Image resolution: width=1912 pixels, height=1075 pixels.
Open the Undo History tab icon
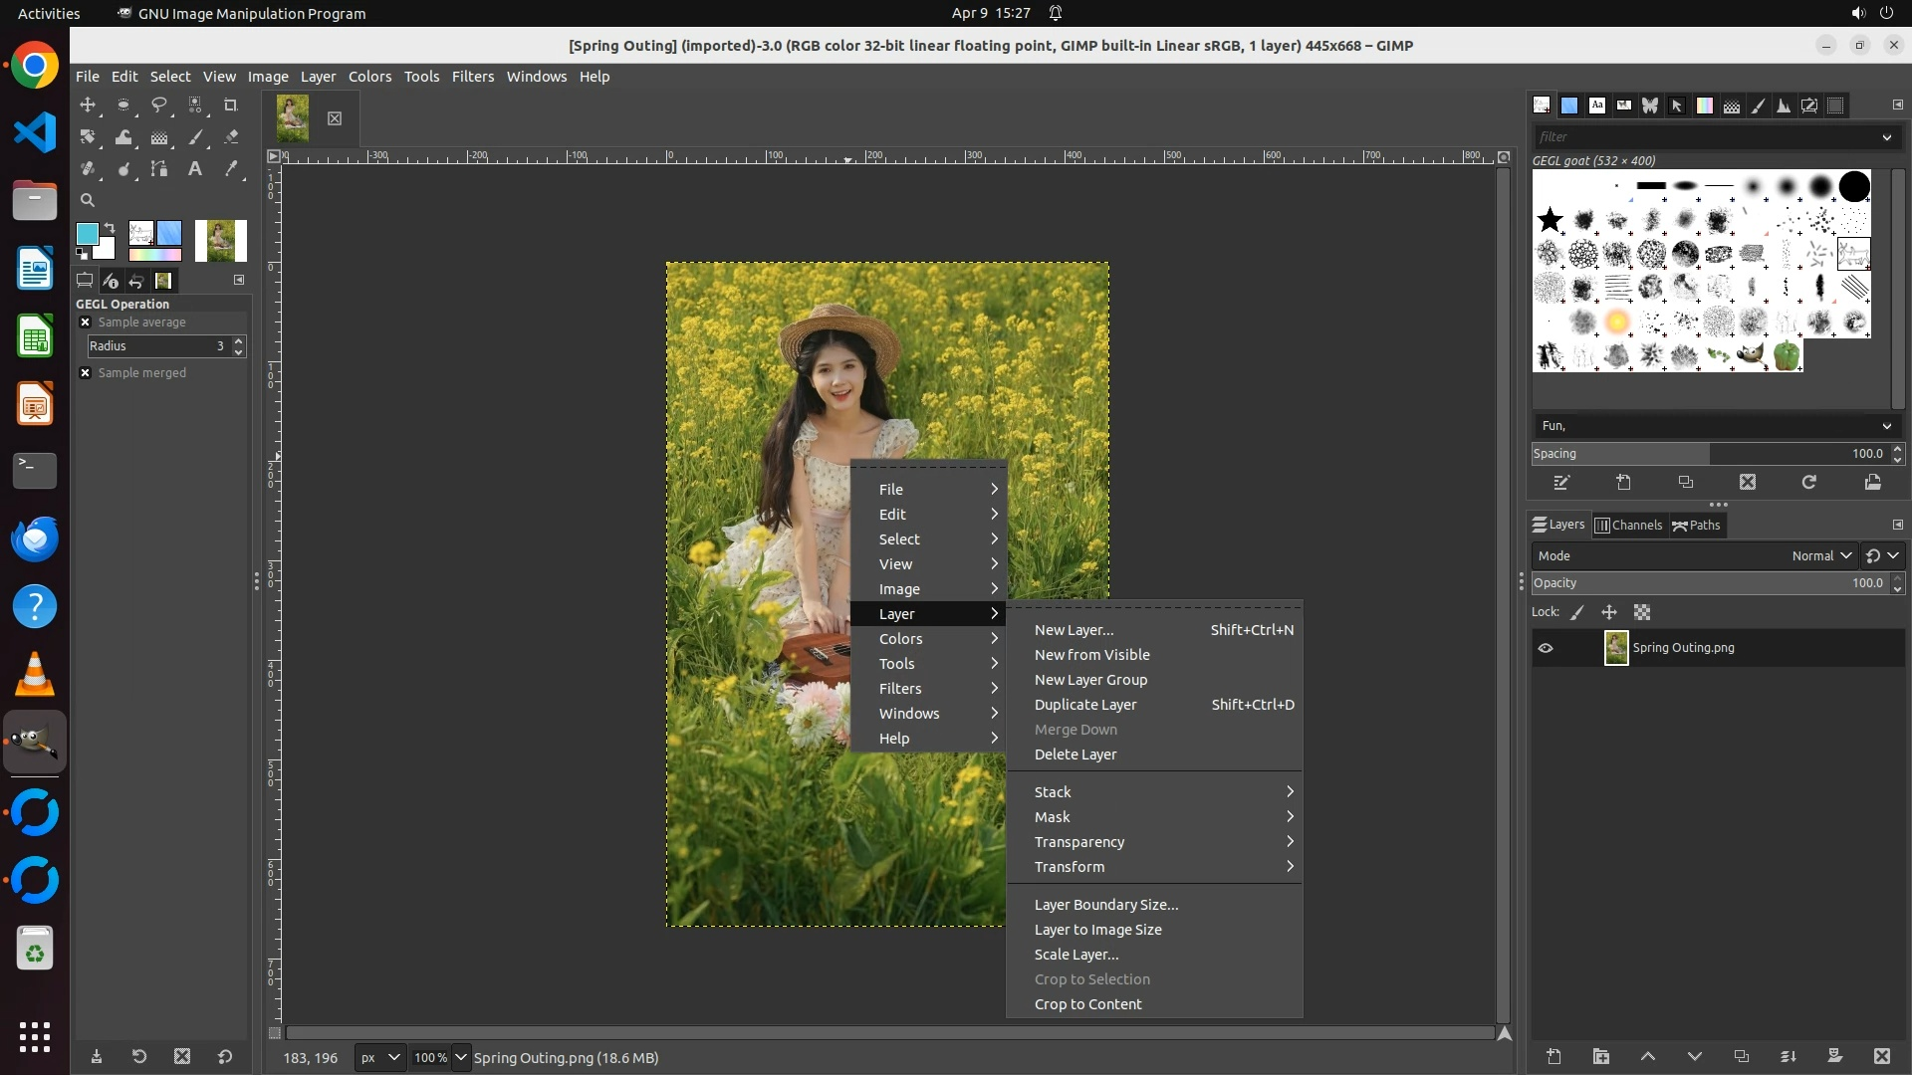click(136, 281)
